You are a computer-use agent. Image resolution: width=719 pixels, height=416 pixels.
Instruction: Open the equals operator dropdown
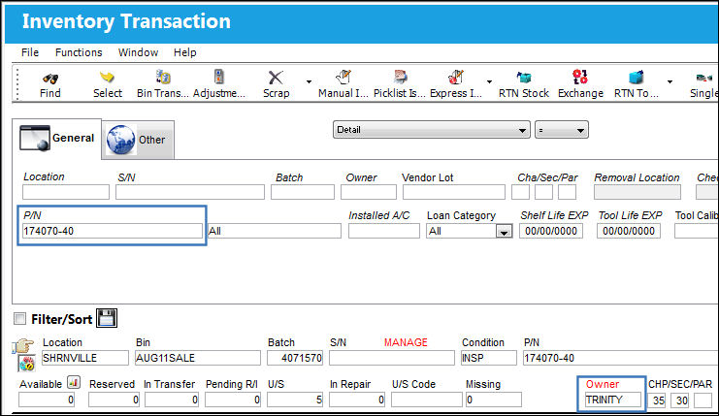tap(561, 130)
